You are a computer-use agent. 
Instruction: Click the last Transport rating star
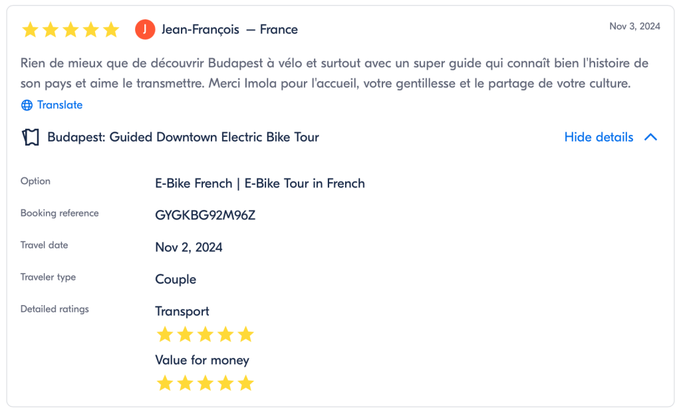click(246, 334)
